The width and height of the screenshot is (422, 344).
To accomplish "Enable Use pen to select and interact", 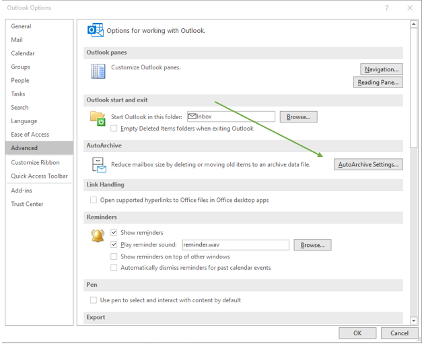I will tap(94, 300).
